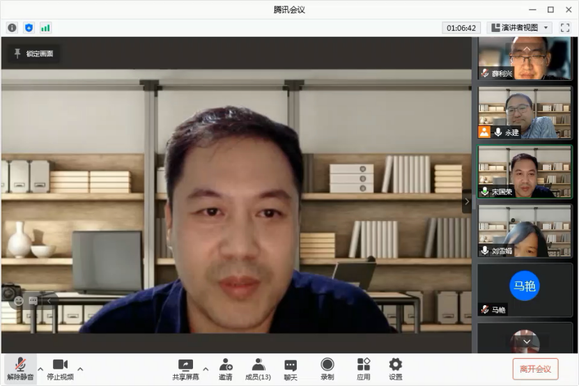This screenshot has height=386, width=579.
Task: Open the green network signal status
Action: point(45,28)
